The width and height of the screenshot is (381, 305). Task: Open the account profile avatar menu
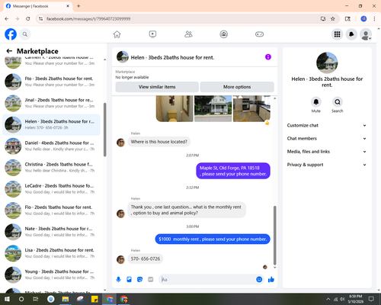point(366,34)
